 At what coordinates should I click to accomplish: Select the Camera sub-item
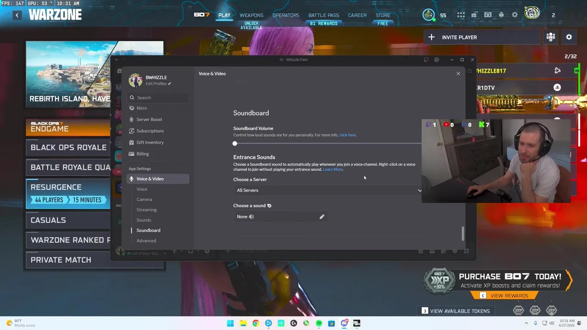[x=144, y=199]
